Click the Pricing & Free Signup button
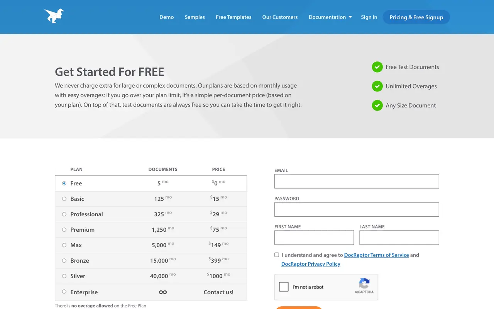The image size is (494, 309). coord(416,17)
